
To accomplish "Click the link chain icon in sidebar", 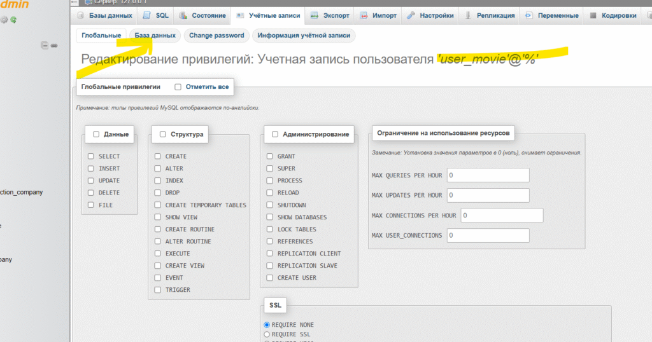I will tap(54, 45).
